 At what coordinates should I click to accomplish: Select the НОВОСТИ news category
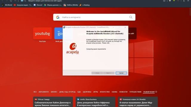123,92
